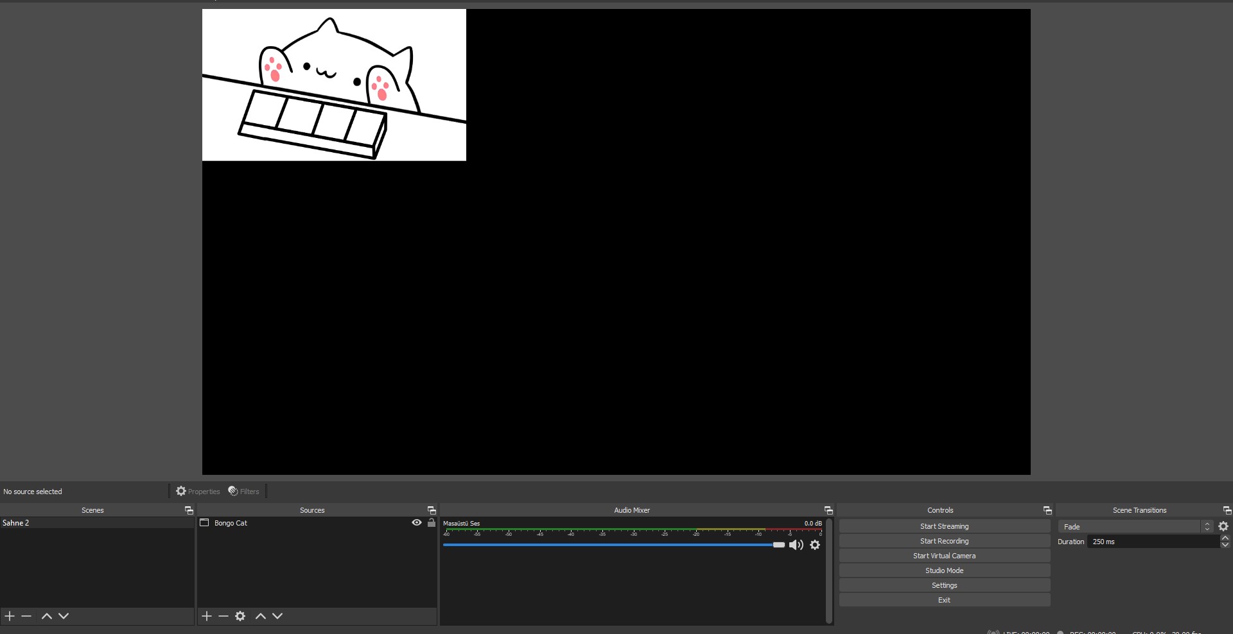1233x634 pixels.
Task: Add a new scene with the plus icon
Action: pos(9,616)
